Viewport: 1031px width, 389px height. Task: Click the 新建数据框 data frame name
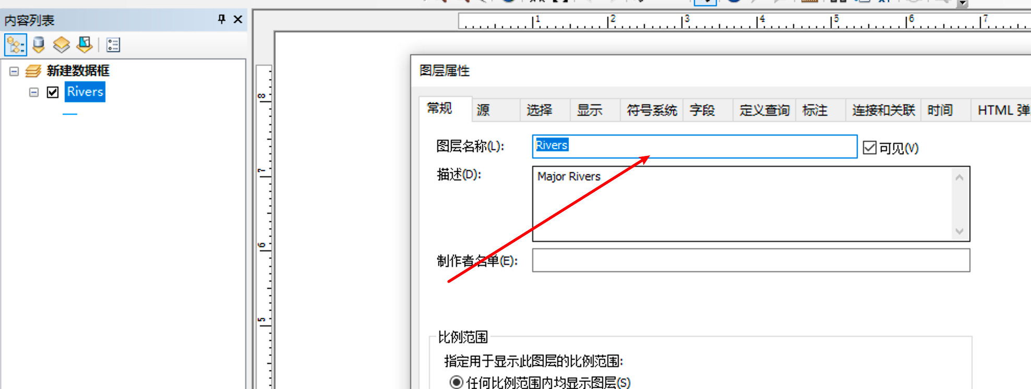click(x=78, y=70)
